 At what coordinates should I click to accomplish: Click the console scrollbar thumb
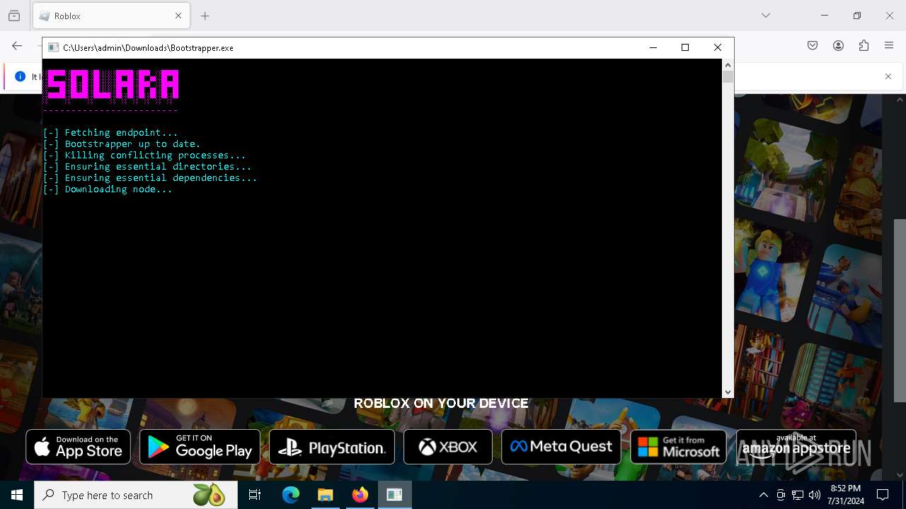point(728,77)
